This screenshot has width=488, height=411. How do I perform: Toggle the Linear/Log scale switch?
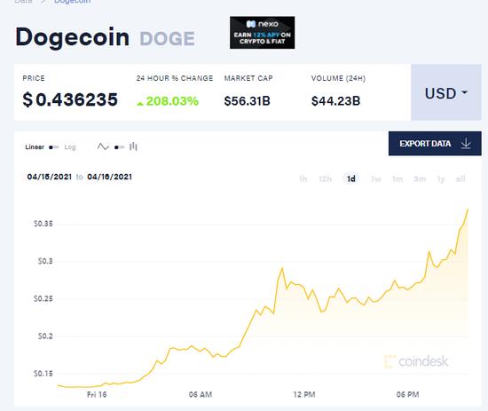pyautogui.click(x=54, y=147)
